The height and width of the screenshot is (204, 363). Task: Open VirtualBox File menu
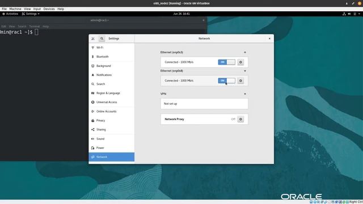coord(4,9)
